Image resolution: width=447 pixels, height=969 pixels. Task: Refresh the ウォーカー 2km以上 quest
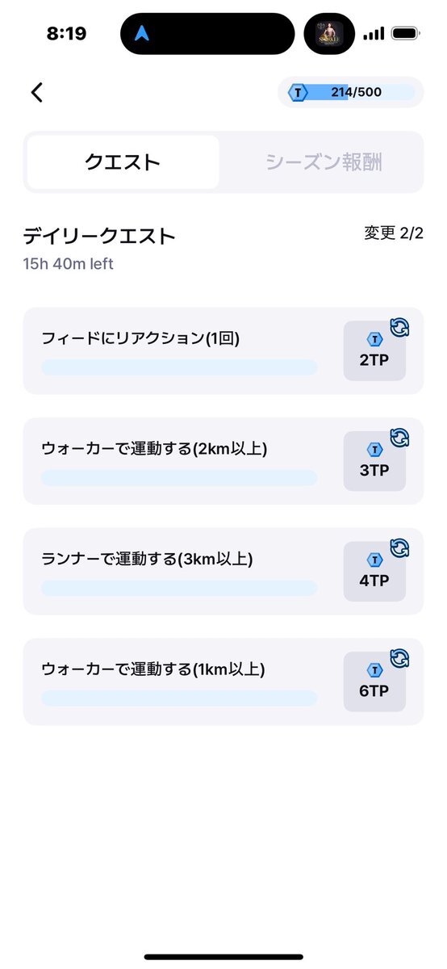coord(399,438)
